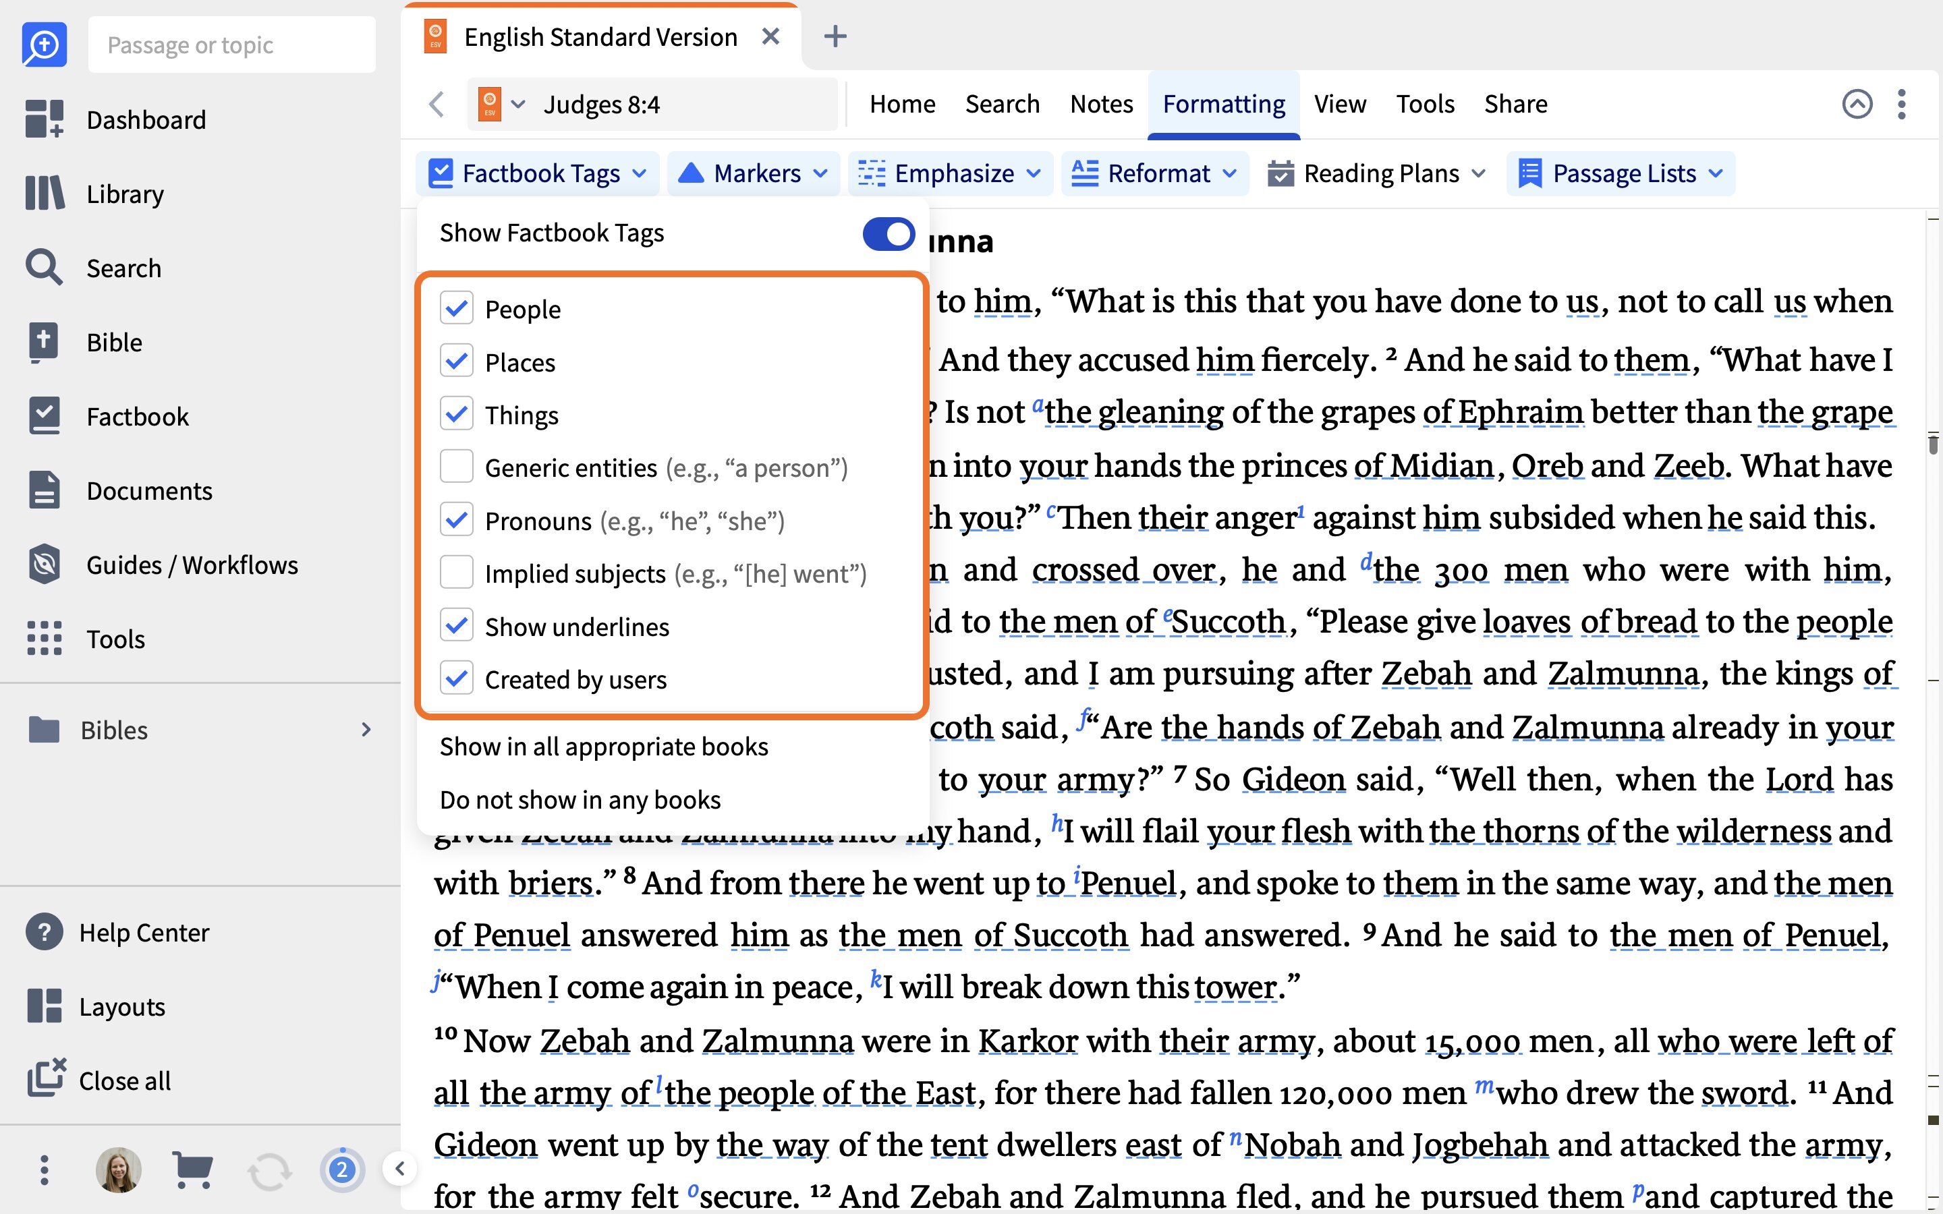Open the notifications badge showing 2

point(342,1169)
